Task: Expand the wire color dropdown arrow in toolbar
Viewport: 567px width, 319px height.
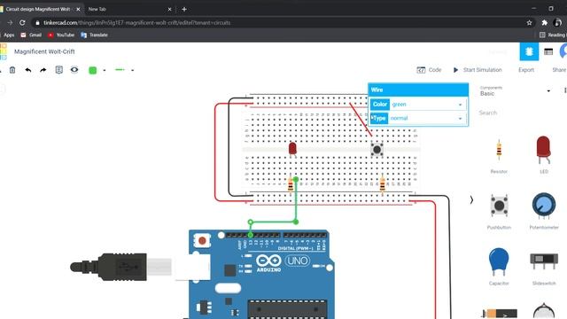Action: 105,70
